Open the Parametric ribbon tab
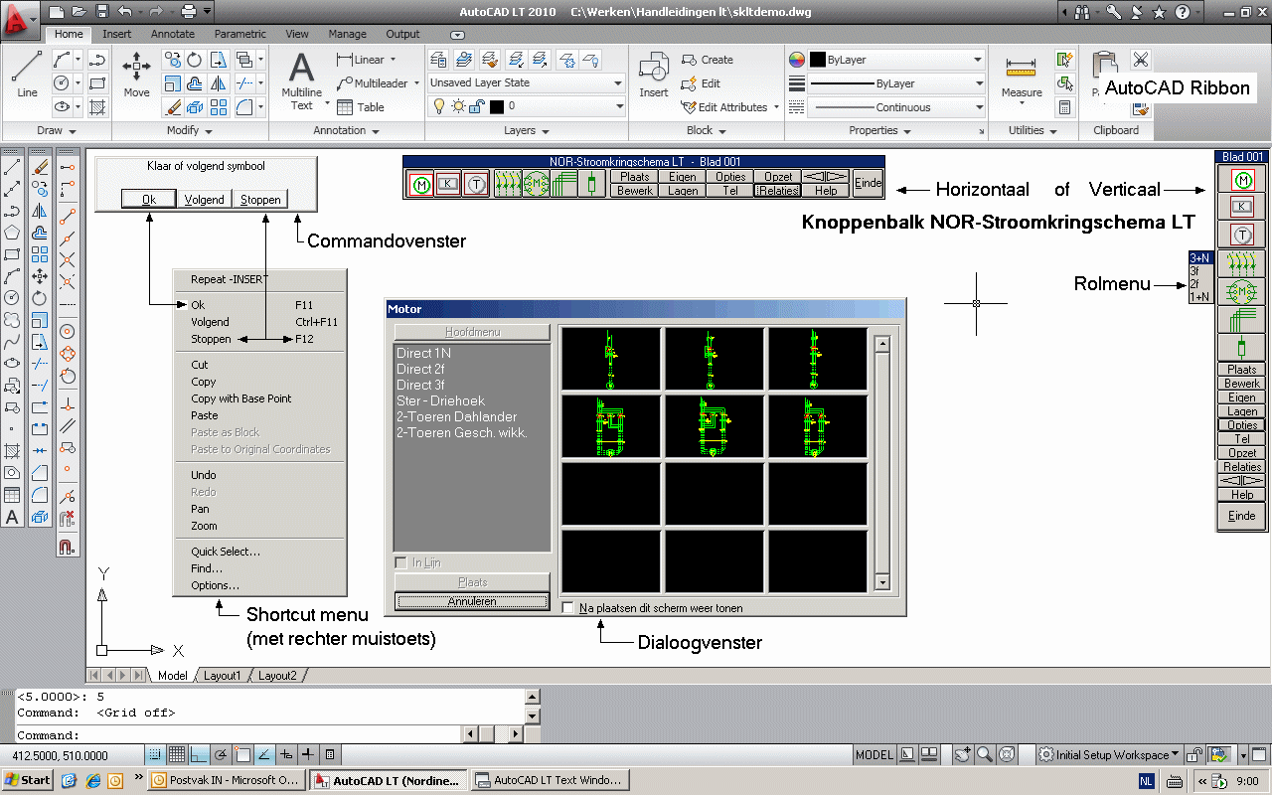 239,34
